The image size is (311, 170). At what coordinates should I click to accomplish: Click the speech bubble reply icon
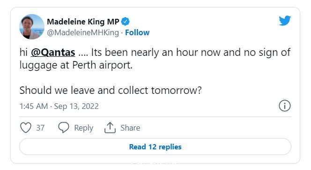point(64,127)
